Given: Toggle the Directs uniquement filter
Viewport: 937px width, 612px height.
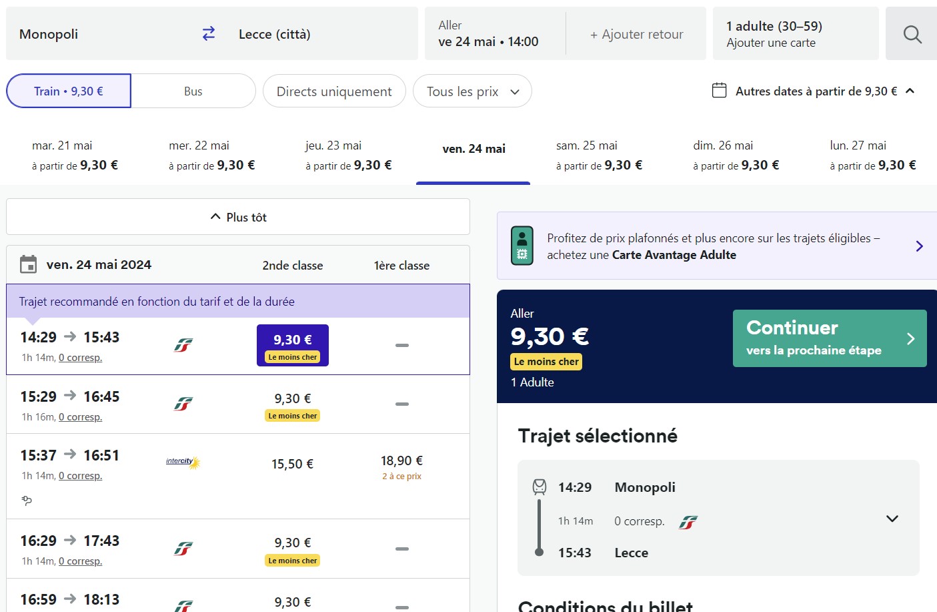Looking at the screenshot, I should click(x=334, y=91).
